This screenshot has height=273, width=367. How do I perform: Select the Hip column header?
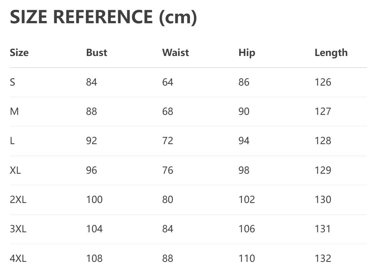247,52
